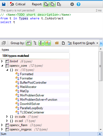The width and height of the screenshot is (103, 136).
Task: Show more toolbar items with blue chevron
Action: click(x=101, y=43)
